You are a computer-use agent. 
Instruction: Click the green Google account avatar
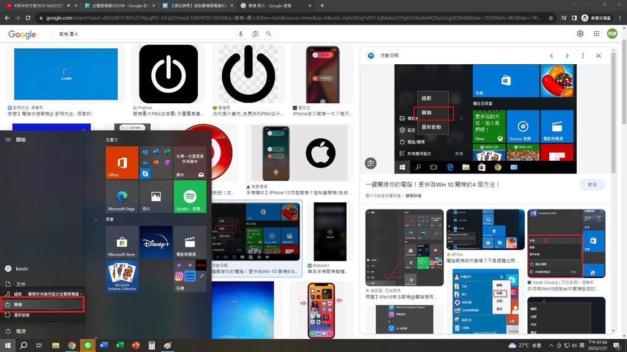pos(612,34)
